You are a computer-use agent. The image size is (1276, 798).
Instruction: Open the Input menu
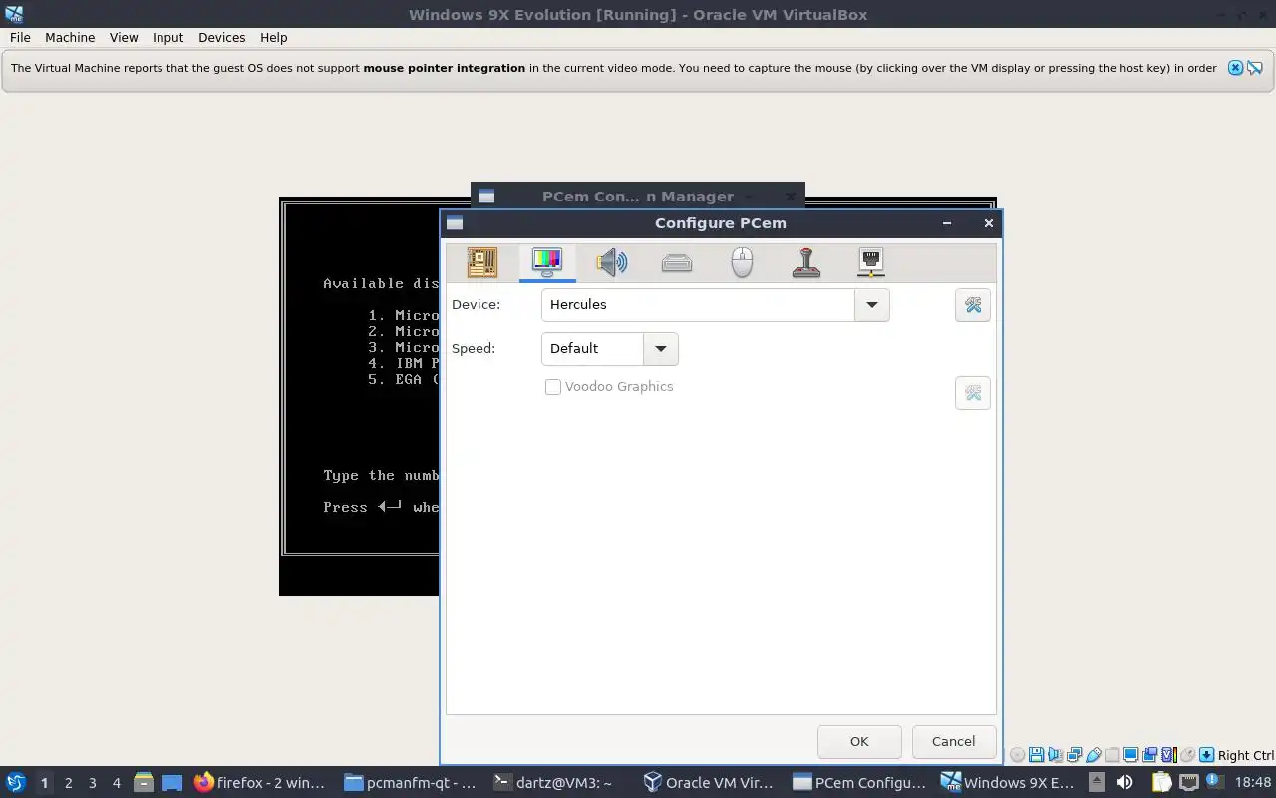(x=167, y=37)
